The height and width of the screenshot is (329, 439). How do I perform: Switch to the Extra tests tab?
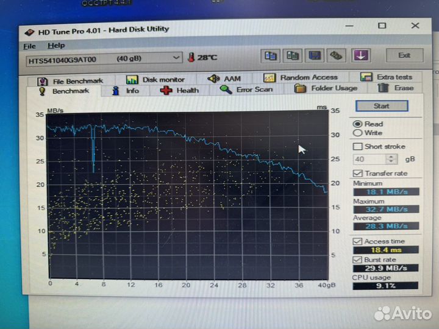(386, 77)
